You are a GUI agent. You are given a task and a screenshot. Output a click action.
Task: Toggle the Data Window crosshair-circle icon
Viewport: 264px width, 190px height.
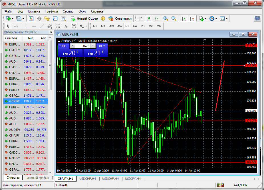pyautogui.click(x=39, y=18)
